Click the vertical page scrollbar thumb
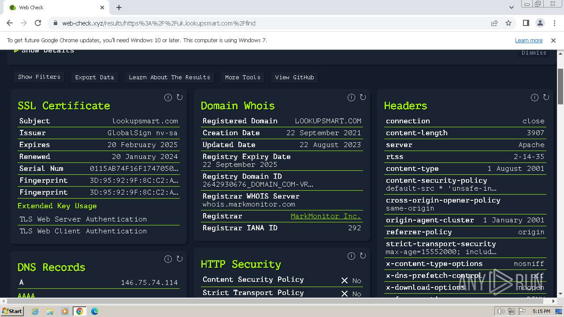 pos(560,86)
